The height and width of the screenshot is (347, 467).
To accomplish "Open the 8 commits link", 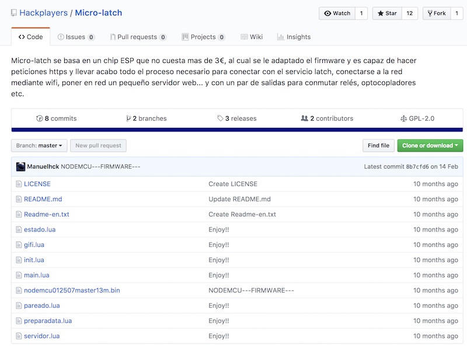I will click(56, 118).
